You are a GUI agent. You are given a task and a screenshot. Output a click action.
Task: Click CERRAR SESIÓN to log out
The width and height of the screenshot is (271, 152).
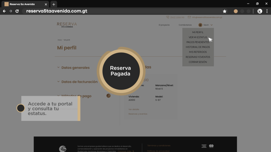198,62
